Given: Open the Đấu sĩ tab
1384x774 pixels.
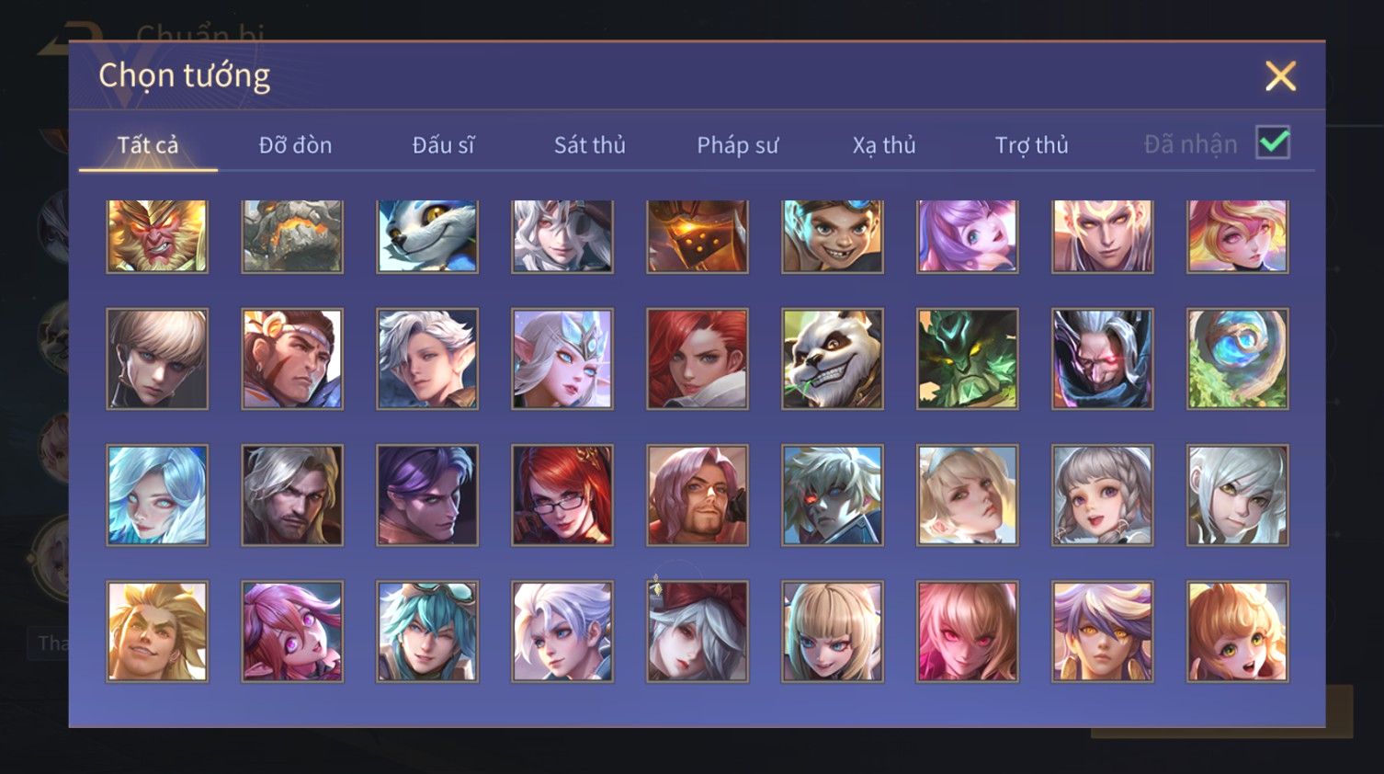Looking at the screenshot, I should click(443, 145).
